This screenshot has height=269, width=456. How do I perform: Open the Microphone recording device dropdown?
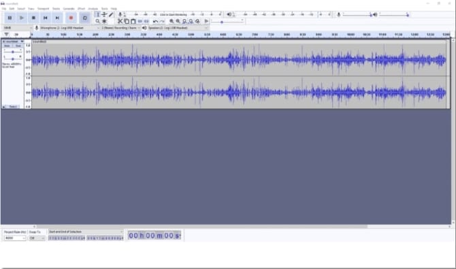(x=69, y=28)
